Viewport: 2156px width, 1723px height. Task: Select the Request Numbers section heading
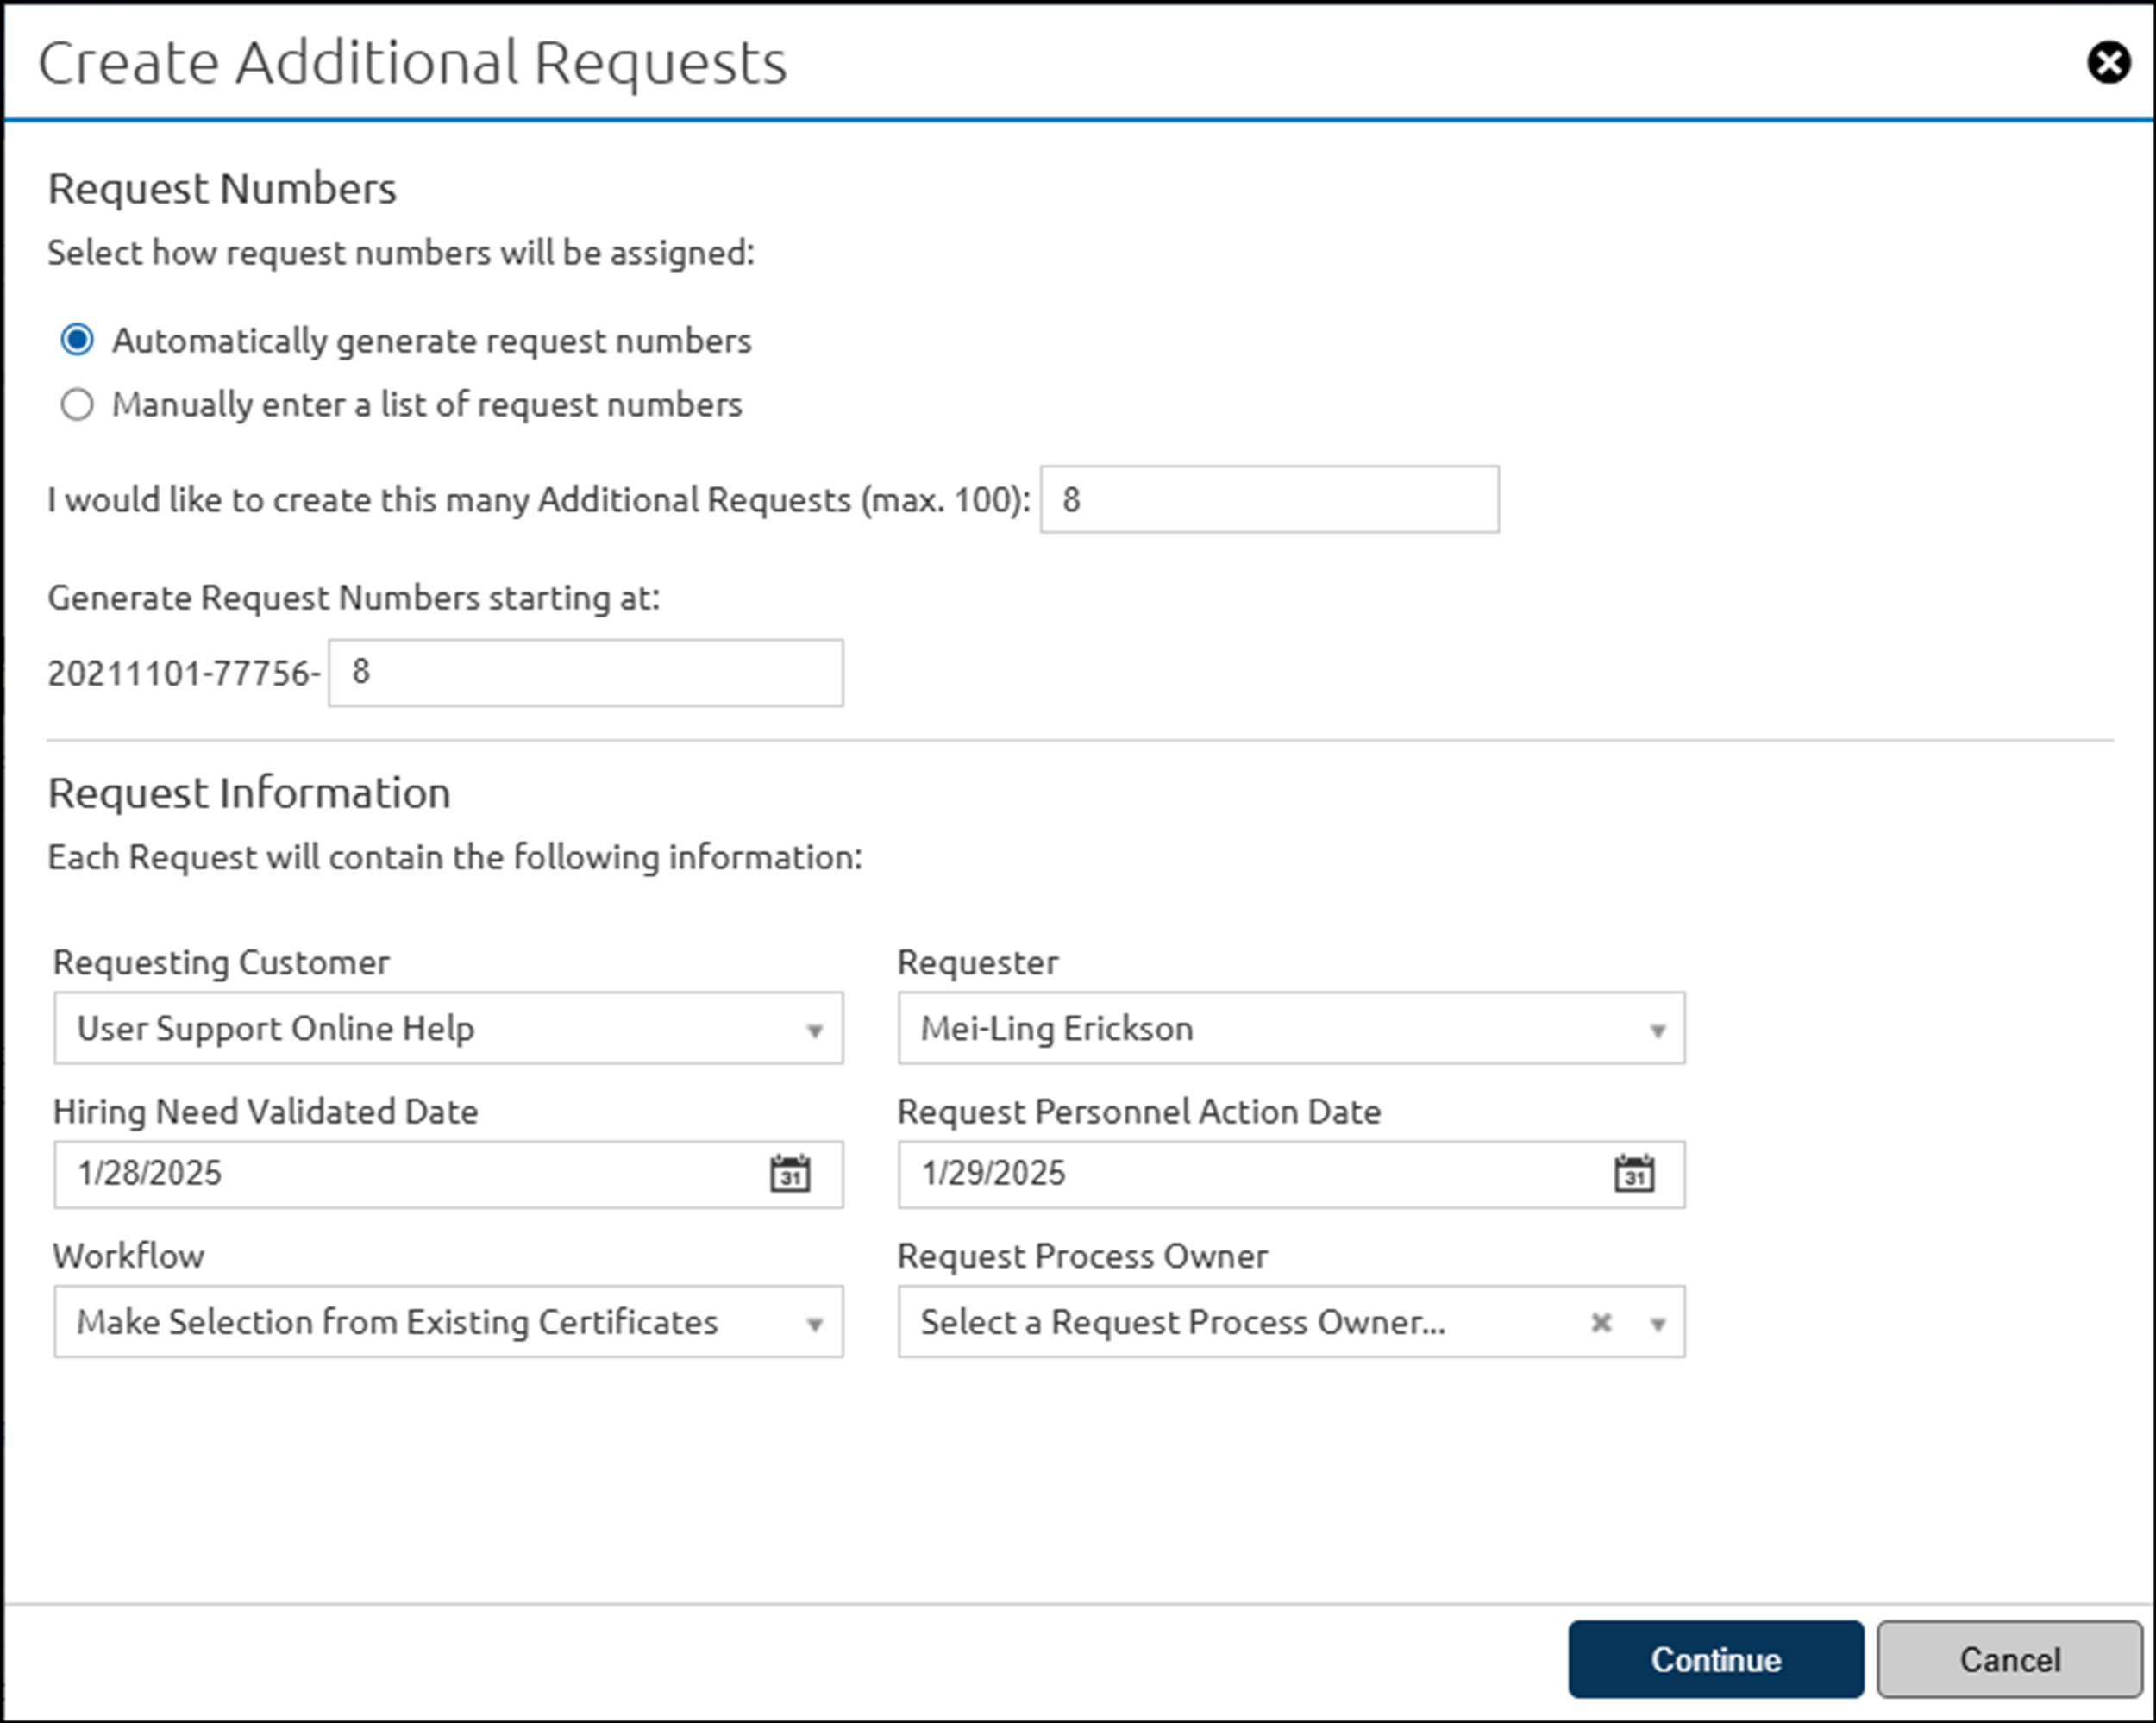pos(222,186)
